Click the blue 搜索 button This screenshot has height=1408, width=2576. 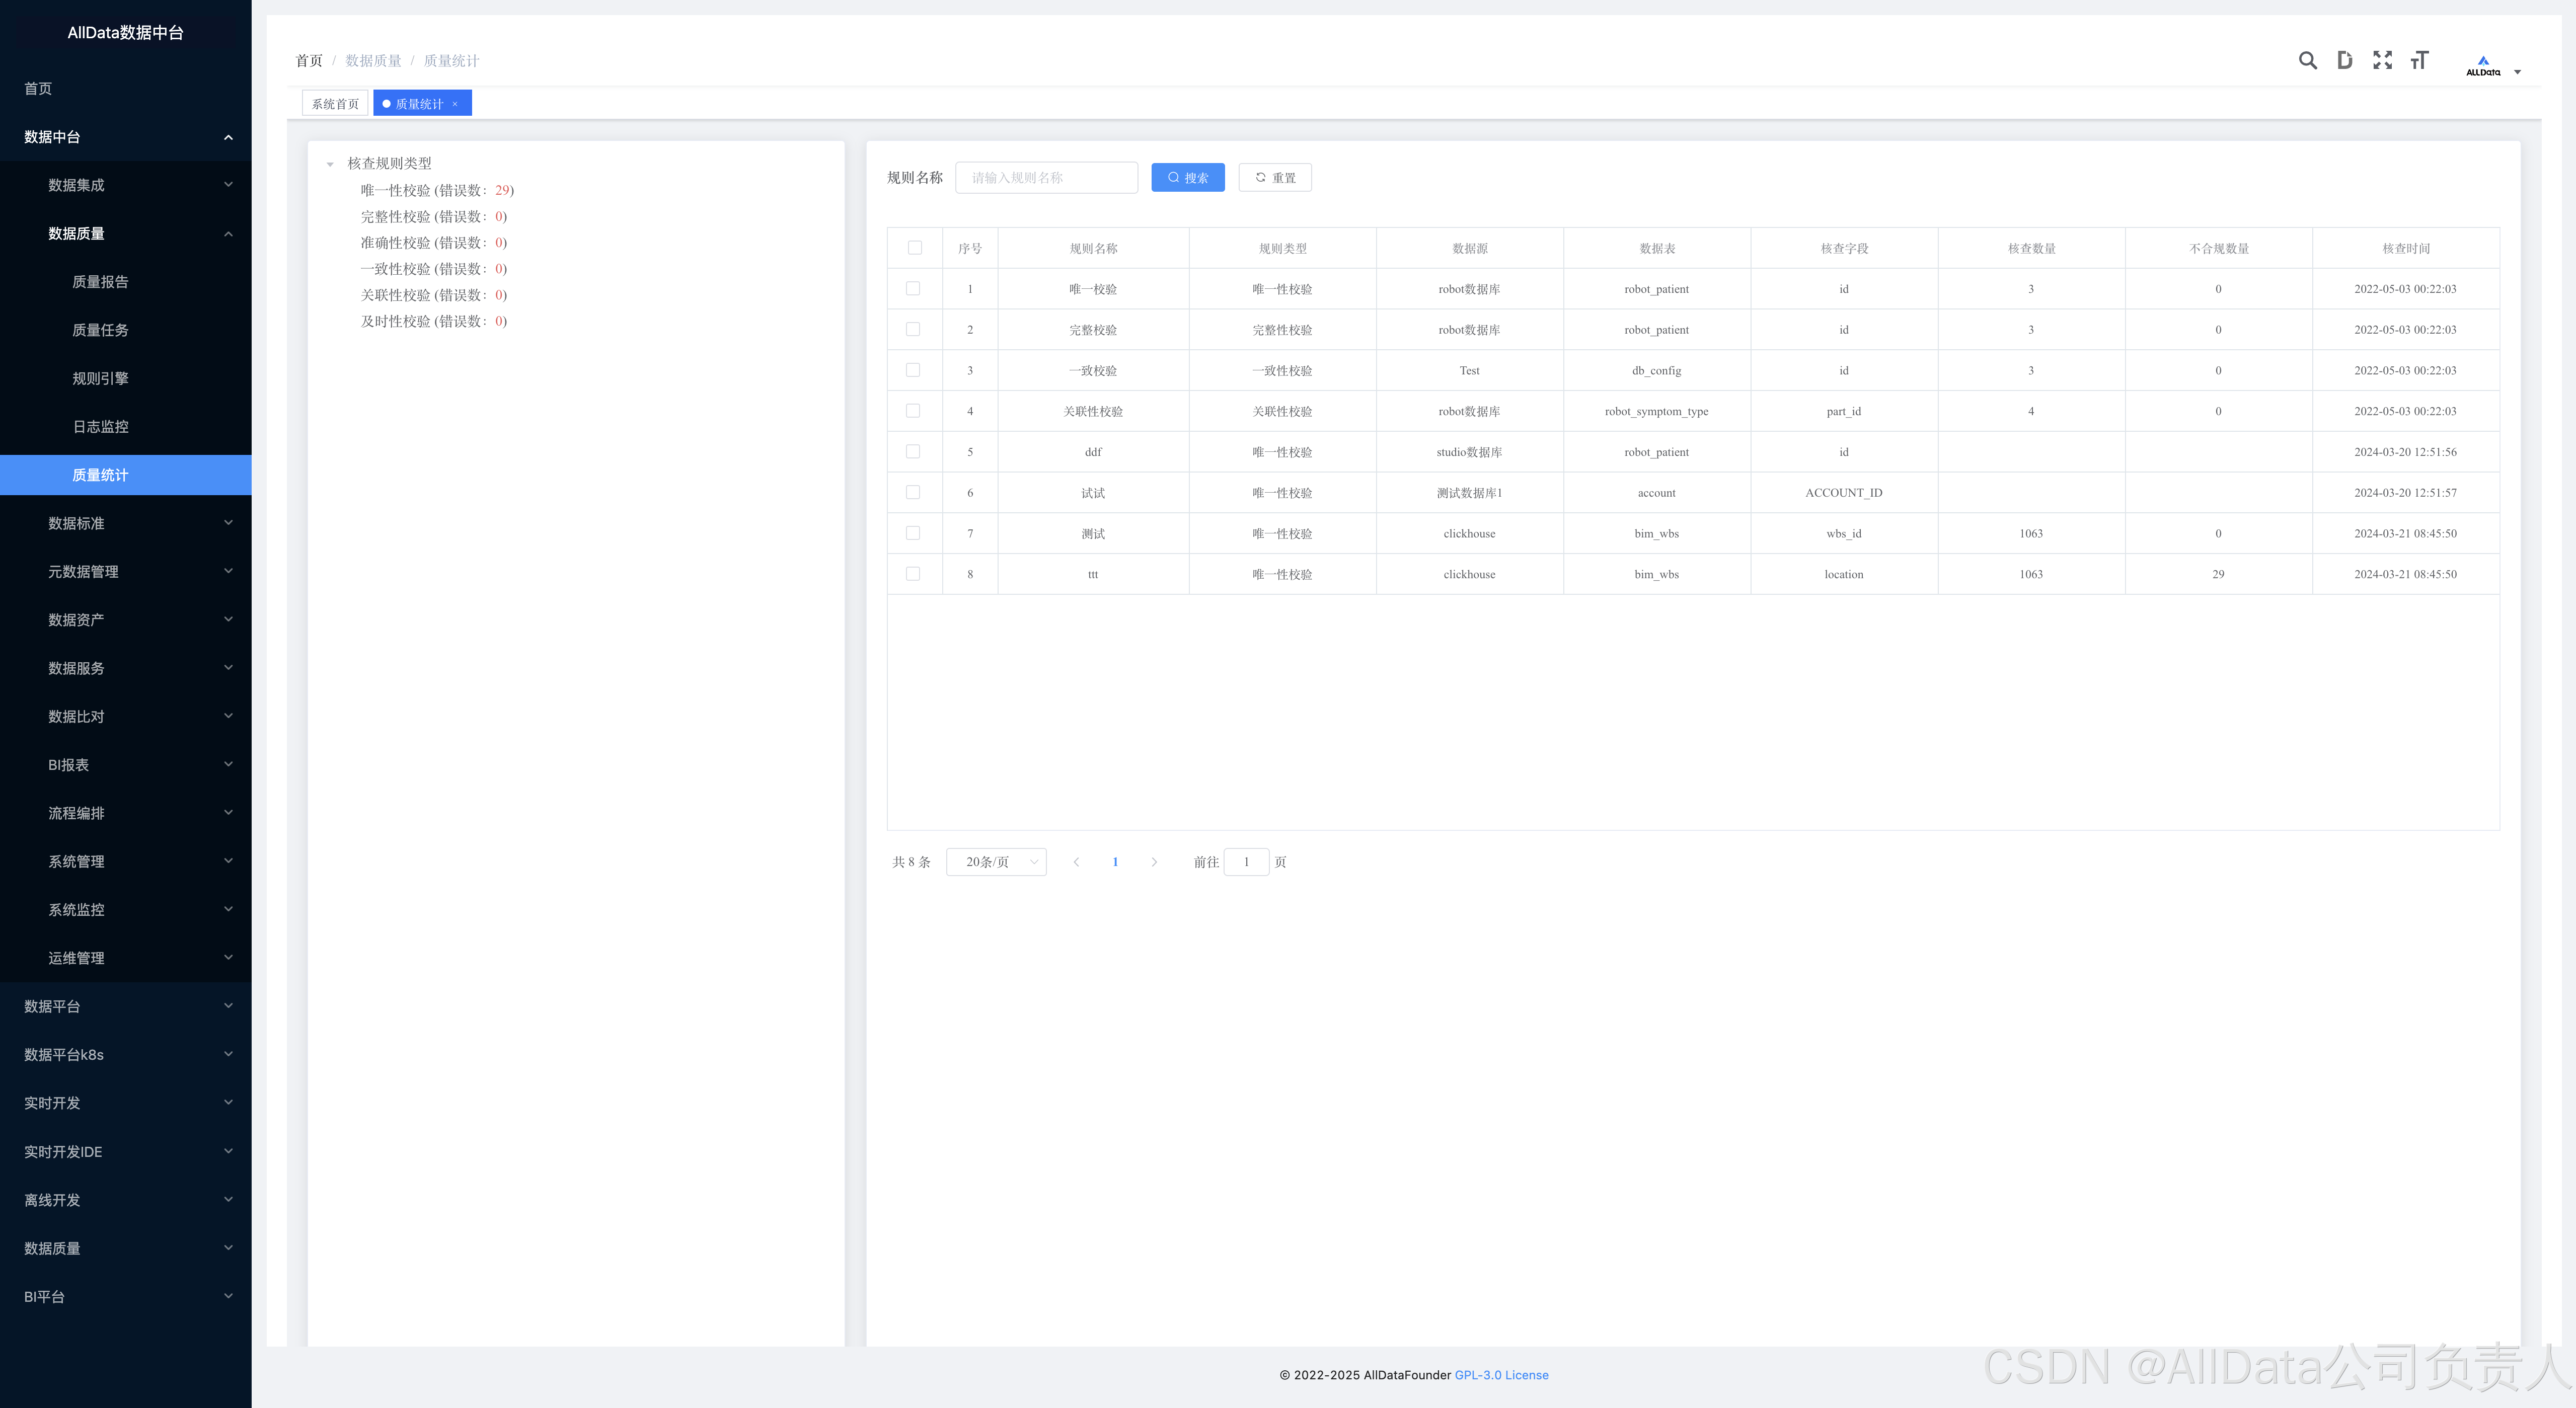point(1187,178)
